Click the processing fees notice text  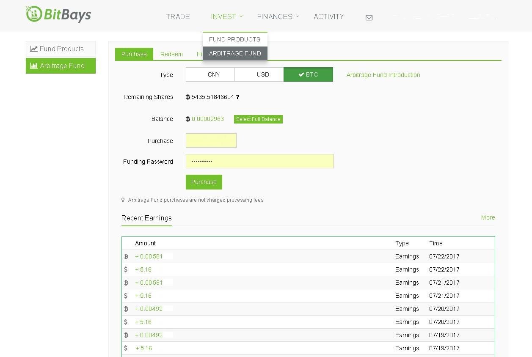point(196,200)
